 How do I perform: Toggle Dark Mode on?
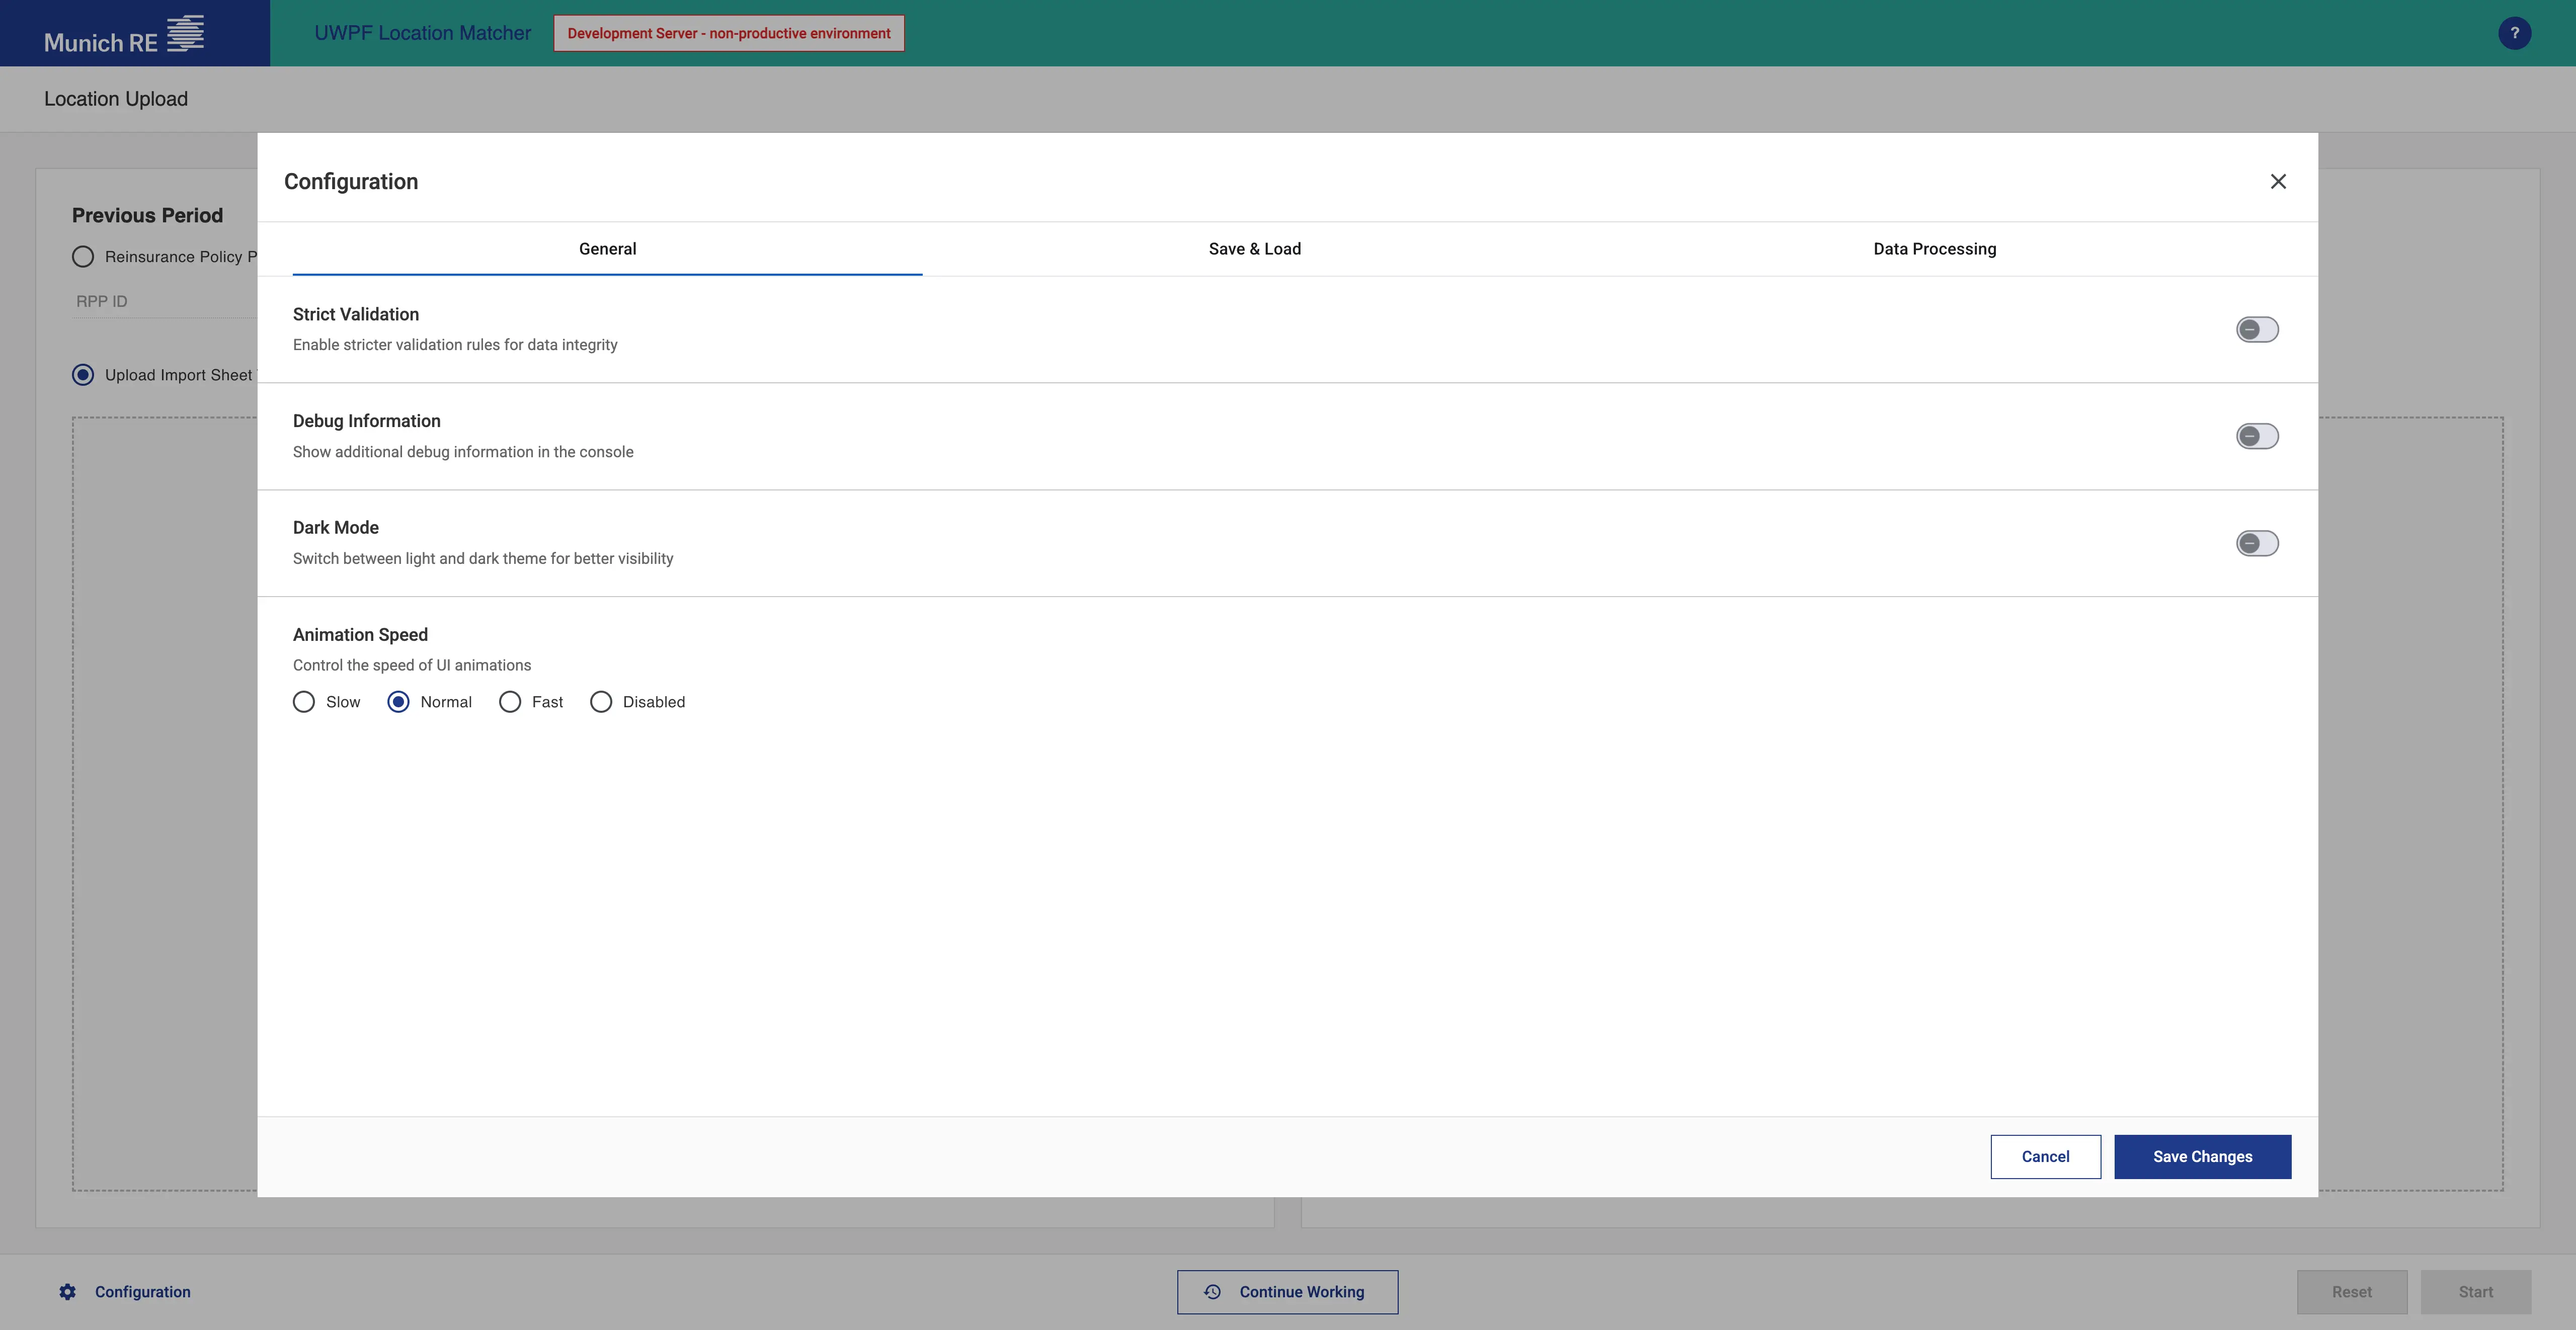pyautogui.click(x=2257, y=543)
